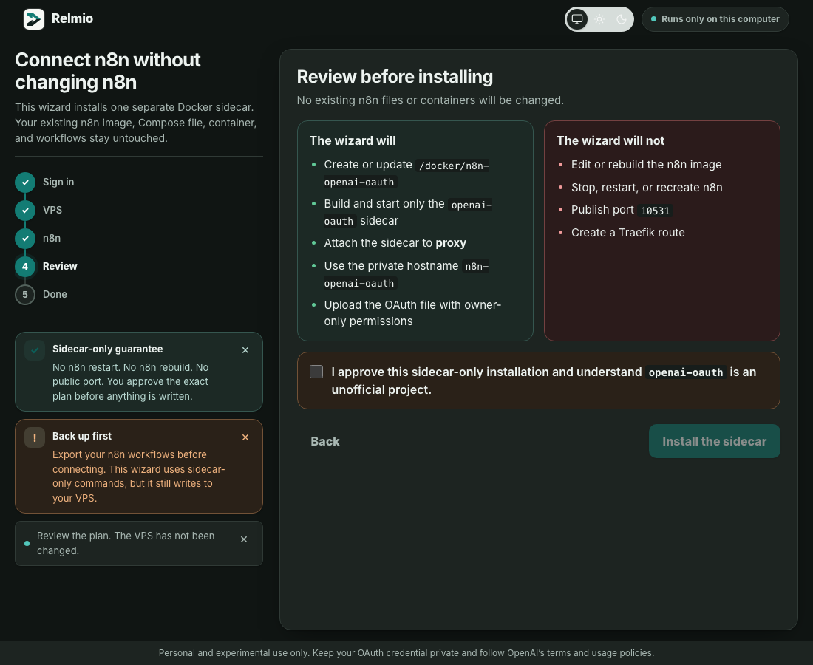Click The wizard will heading
The width and height of the screenshot is (813, 665).
(x=353, y=140)
